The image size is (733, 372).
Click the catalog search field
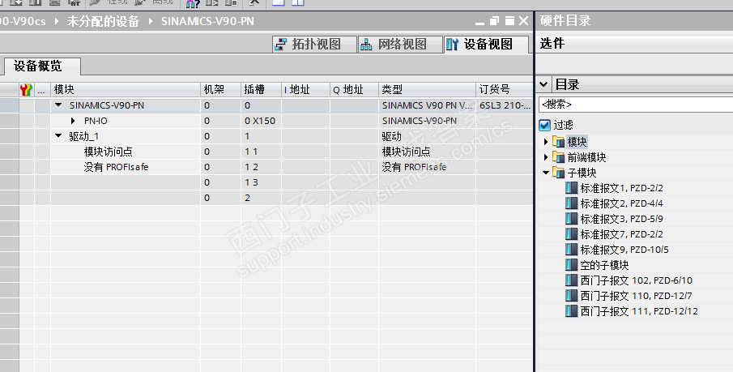click(636, 105)
